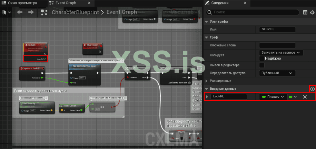Click the Поиск search field
316x149 pixels.
point(252,12)
